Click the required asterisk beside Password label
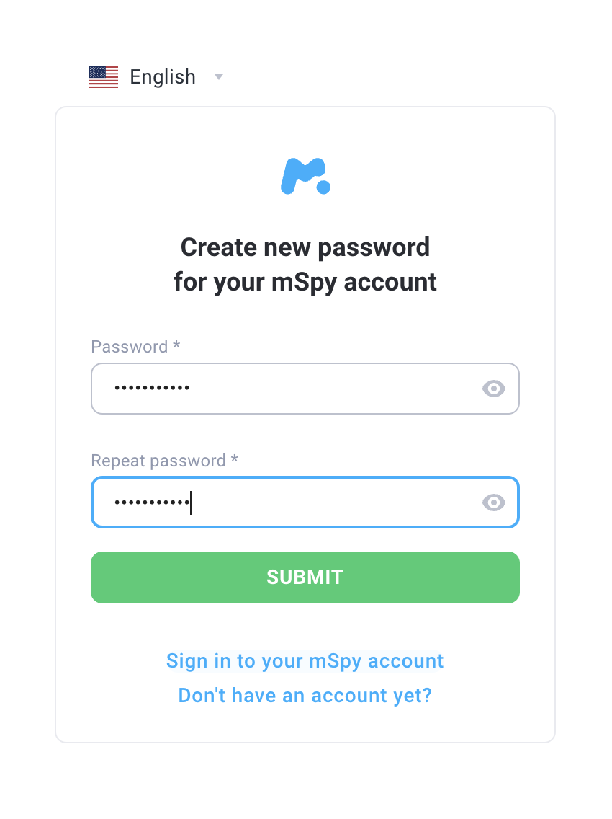Image resolution: width=612 pixels, height=819 pixels. click(176, 344)
